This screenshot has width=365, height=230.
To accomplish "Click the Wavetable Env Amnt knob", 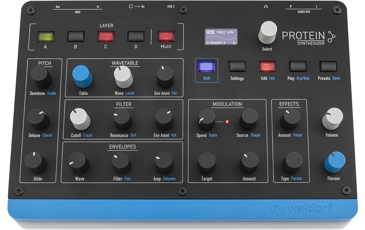I will (x=165, y=76).
